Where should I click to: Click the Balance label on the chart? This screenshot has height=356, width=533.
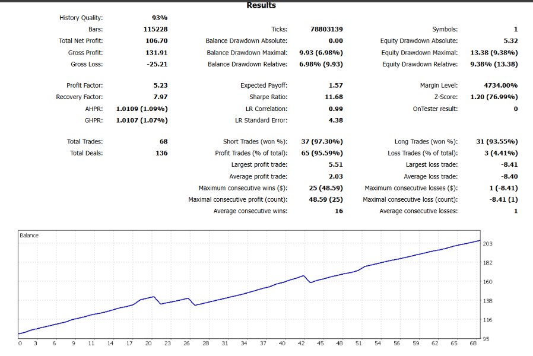28,234
